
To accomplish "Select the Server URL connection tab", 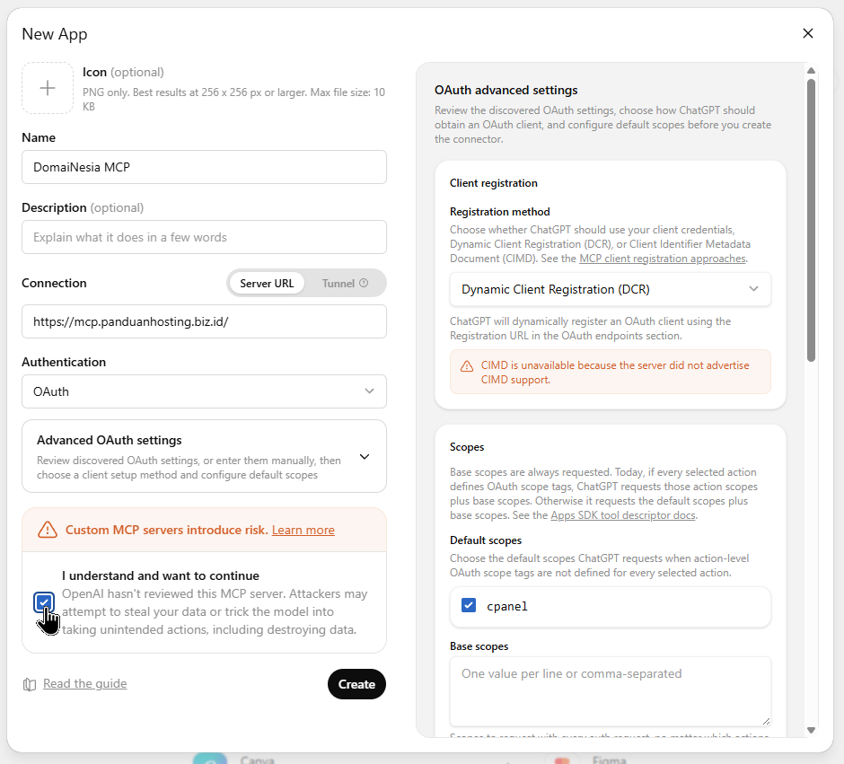I will pos(267,284).
